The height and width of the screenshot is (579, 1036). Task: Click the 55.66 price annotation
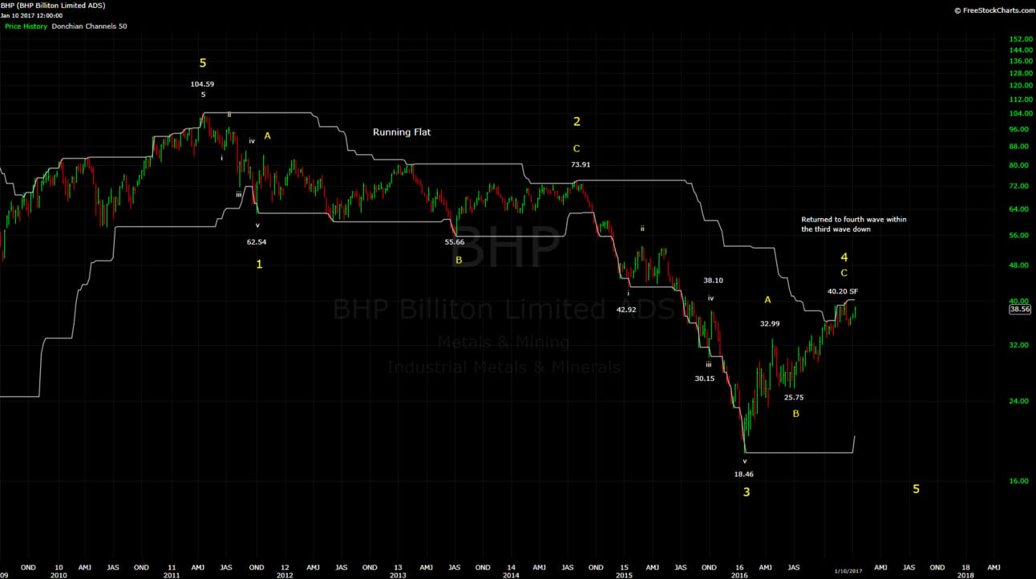click(455, 241)
